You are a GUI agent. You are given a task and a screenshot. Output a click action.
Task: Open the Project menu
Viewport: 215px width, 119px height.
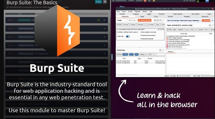[x=124, y=11]
